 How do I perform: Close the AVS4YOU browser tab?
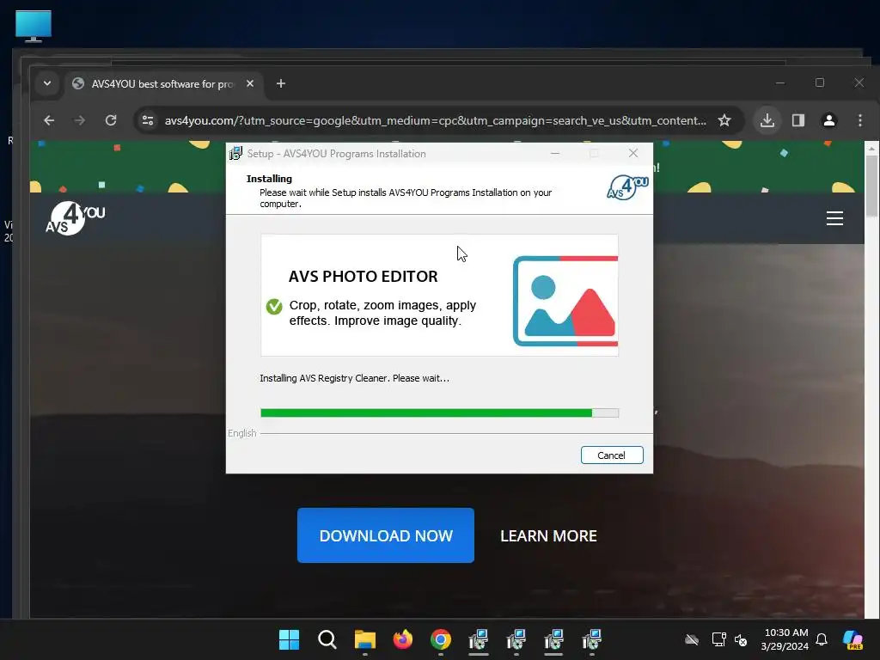(x=250, y=83)
